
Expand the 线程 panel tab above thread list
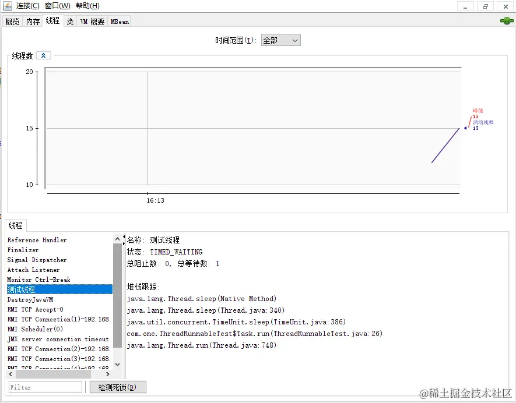[15, 225]
